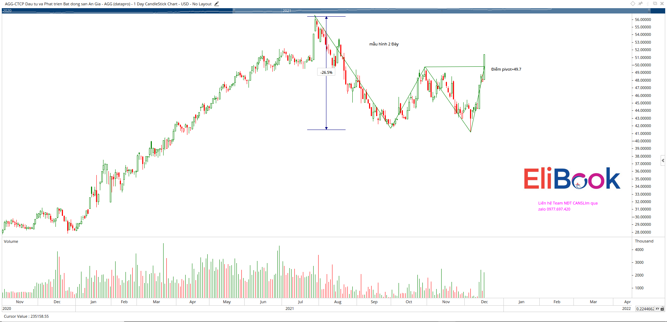
Task: Click the restore window icon in chart header
Action: [655, 4]
